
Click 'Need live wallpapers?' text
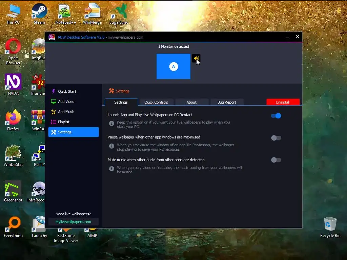[x=73, y=214]
